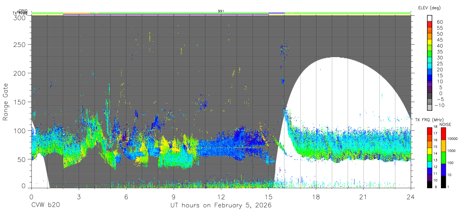Click the orange segment of the top frequency bar

pyautogui.click(x=77, y=13)
